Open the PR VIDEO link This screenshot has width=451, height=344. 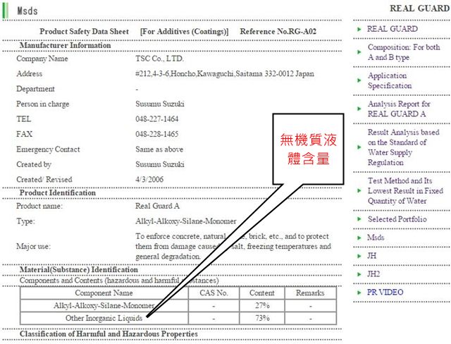click(x=385, y=293)
